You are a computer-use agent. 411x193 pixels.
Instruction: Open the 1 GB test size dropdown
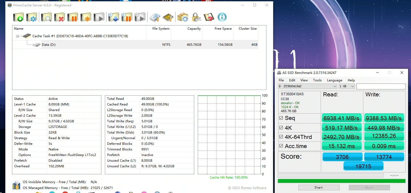[x=347, y=86]
